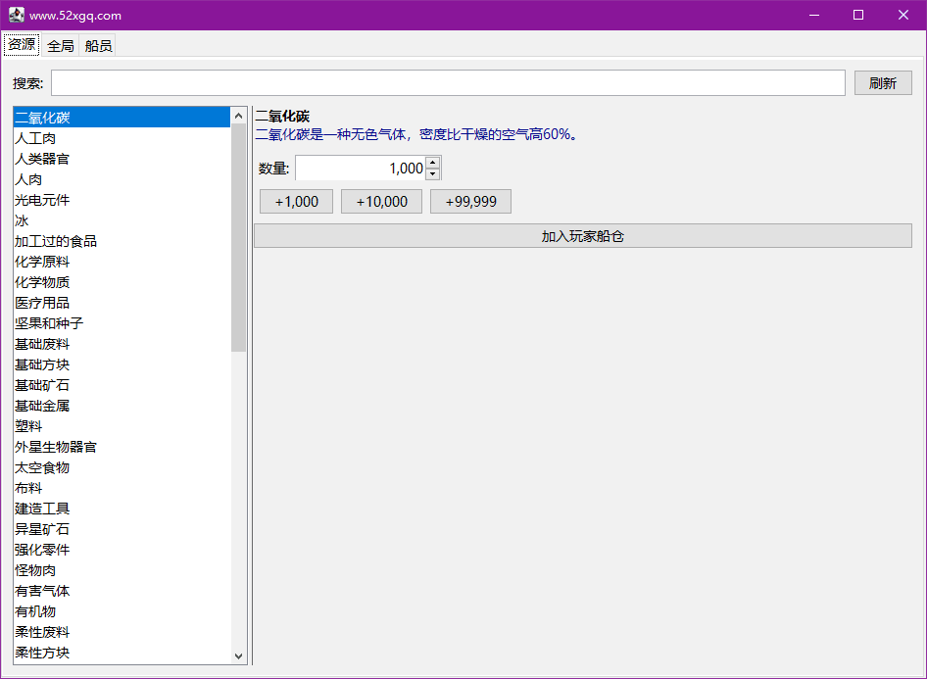Open the 船员 tab
Image resolution: width=927 pixels, height=679 pixels.
(98, 45)
